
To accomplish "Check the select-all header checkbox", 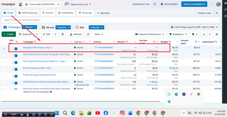I will pos(4,42).
